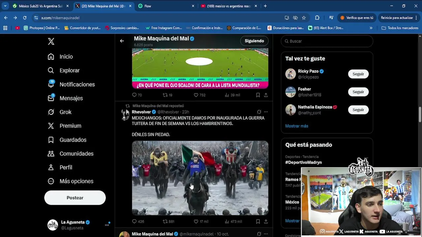The image size is (422, 237).
Task: Open Chrome apps grid icon
Action: [x=5, y=28]
